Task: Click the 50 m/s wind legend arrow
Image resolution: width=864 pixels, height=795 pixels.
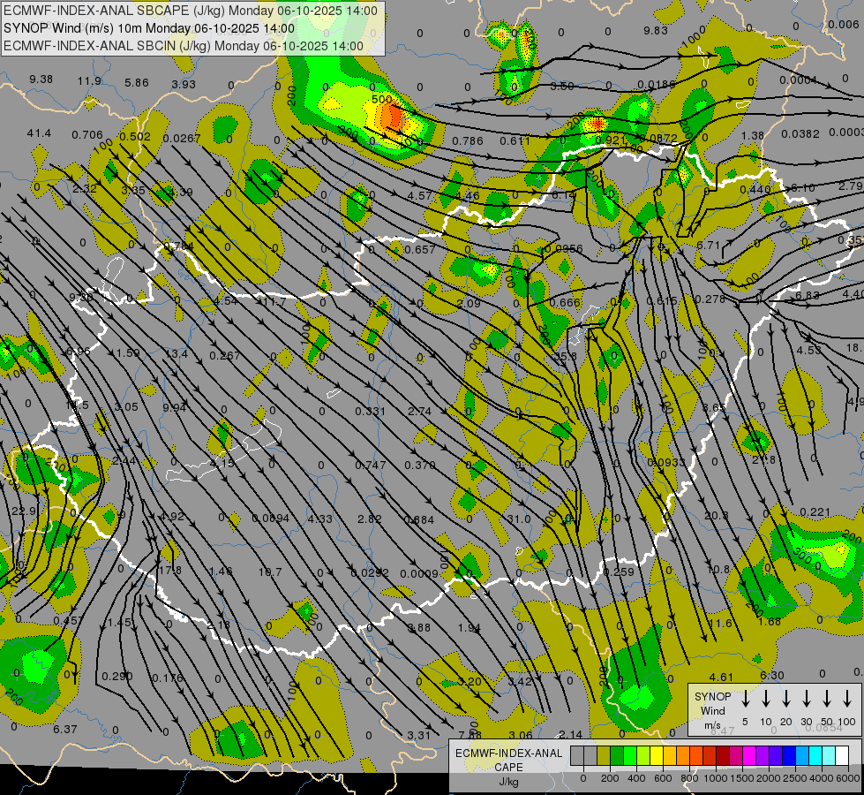Action: [x=827, y=700]
